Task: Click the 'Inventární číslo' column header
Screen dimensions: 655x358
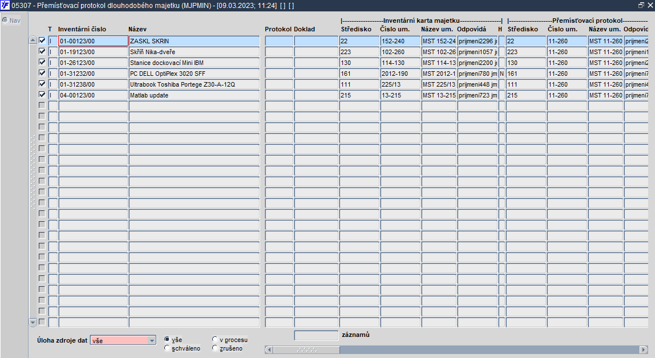Action: [82, 29]
